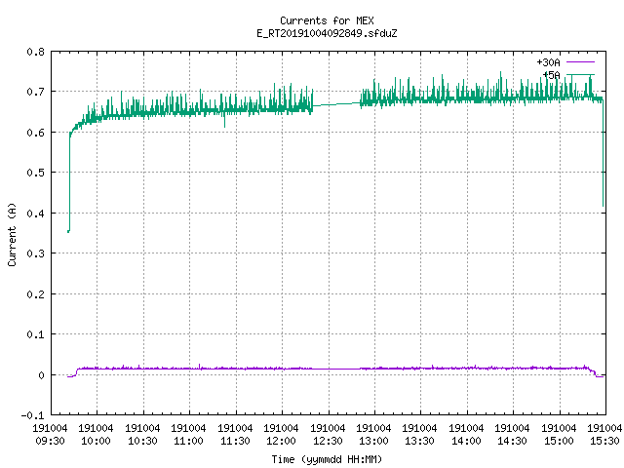
Task: Click the 'Current (A)' y-axis label
Action: (12, 234)
